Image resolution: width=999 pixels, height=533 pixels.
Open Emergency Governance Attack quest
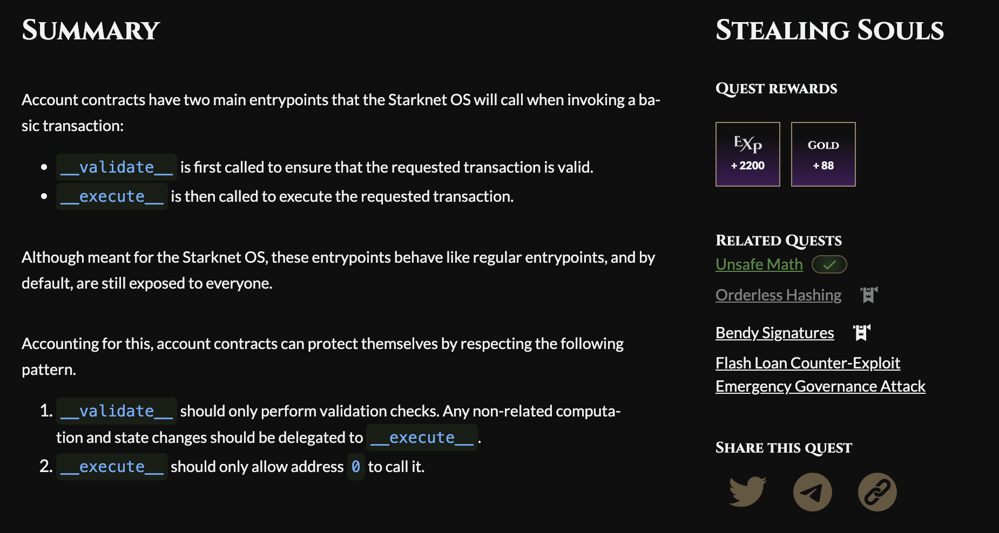[x=820, y=386]
